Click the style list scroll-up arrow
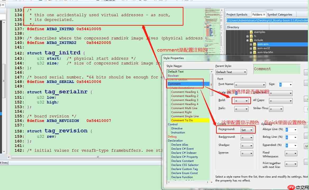This screenshot has height=190, width=309. point(211,72)
